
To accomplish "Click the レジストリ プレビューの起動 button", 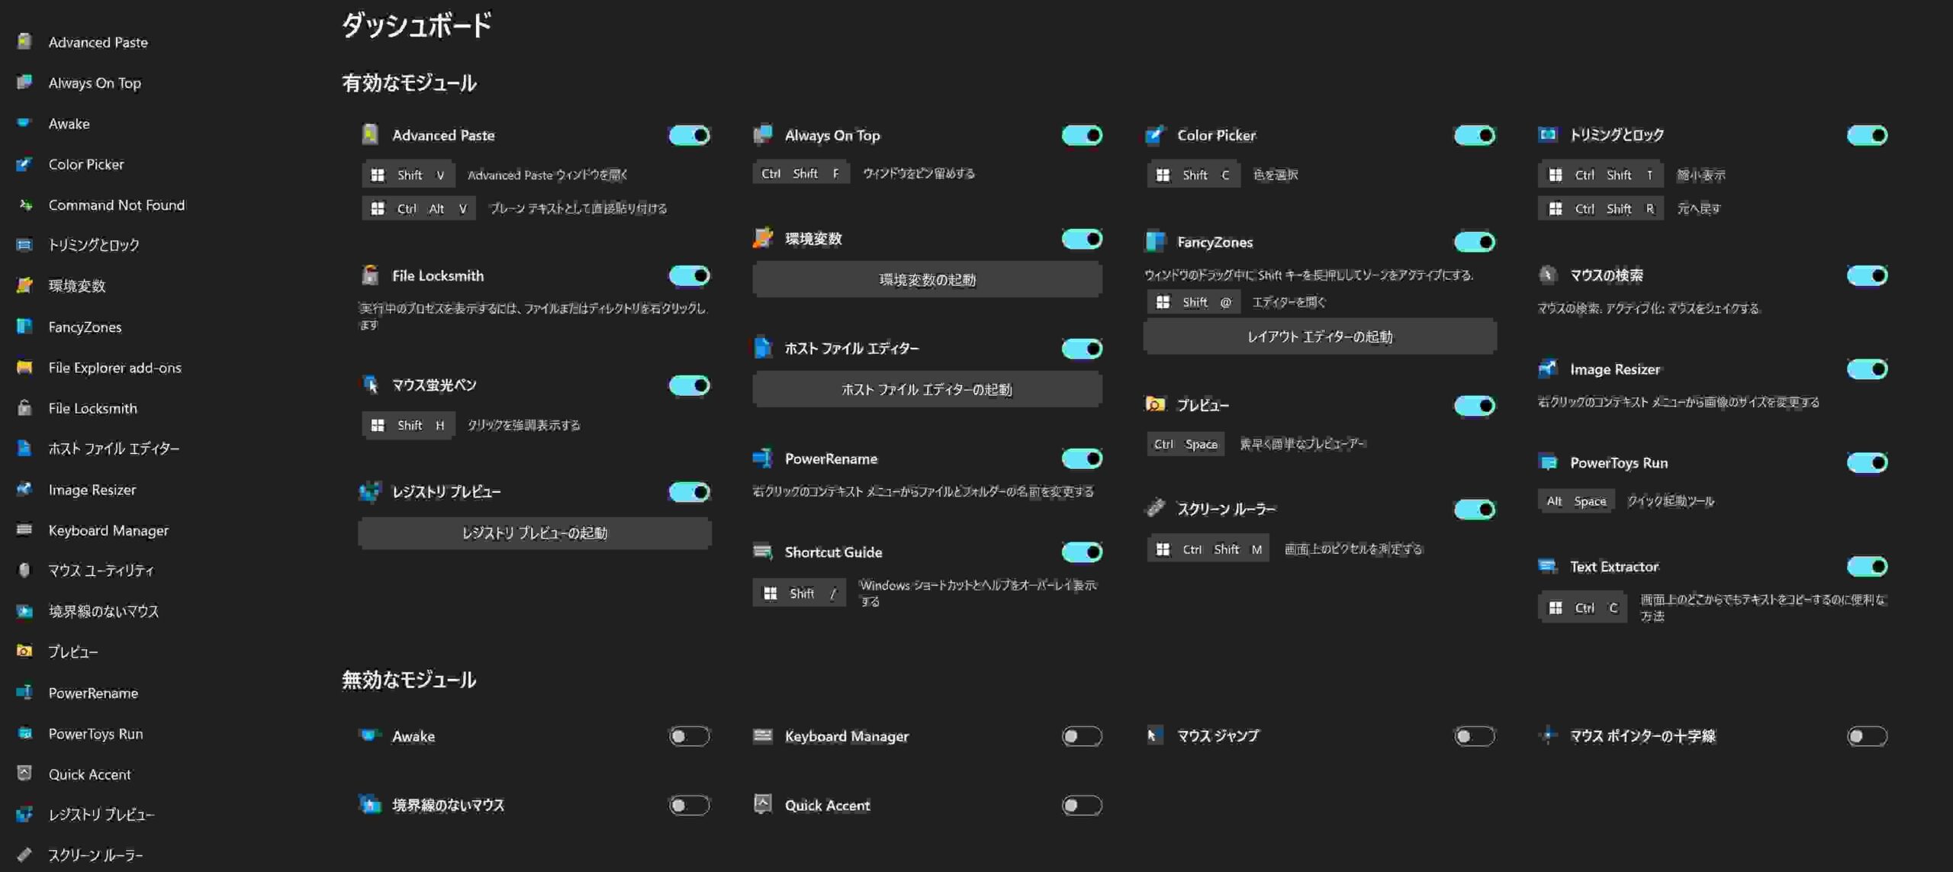I will [534, 533].
